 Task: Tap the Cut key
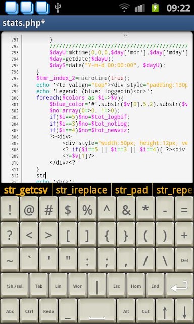145,311
